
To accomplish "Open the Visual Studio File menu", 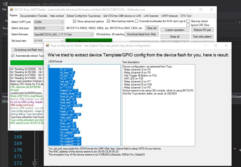I will [4, 10].
